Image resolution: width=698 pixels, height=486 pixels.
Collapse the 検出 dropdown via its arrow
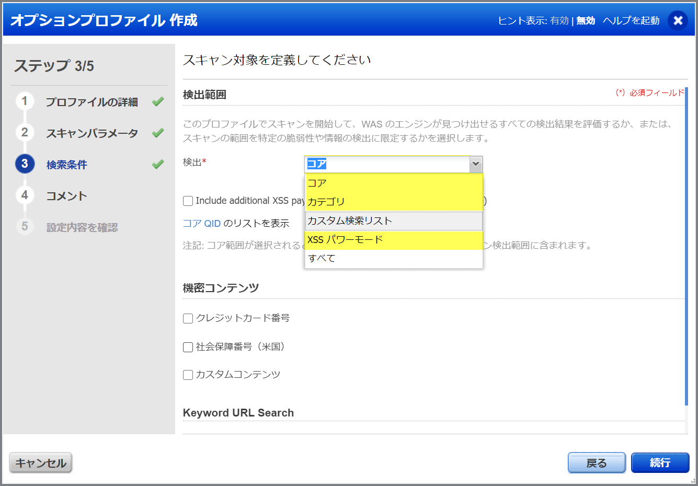pyautogui.click(x=476, y=164)
